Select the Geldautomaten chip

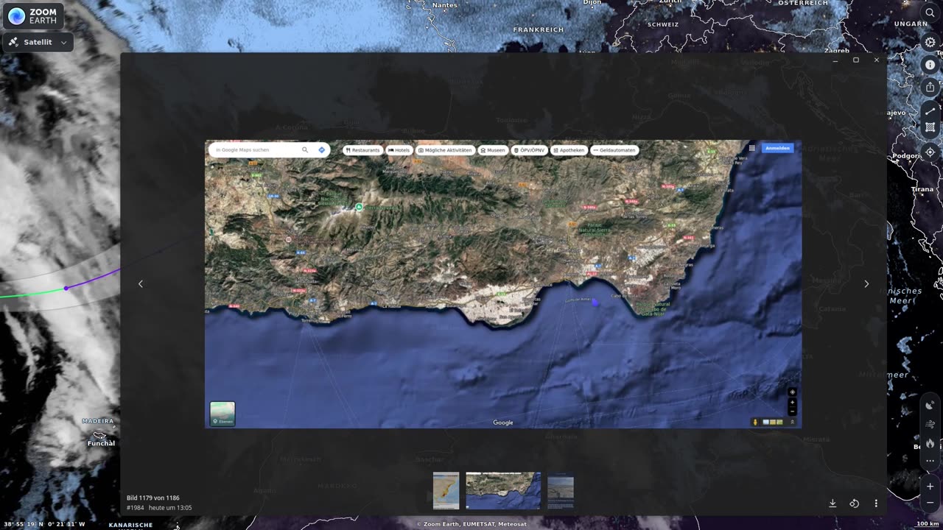pyautogui.click(x=614, y=150)
